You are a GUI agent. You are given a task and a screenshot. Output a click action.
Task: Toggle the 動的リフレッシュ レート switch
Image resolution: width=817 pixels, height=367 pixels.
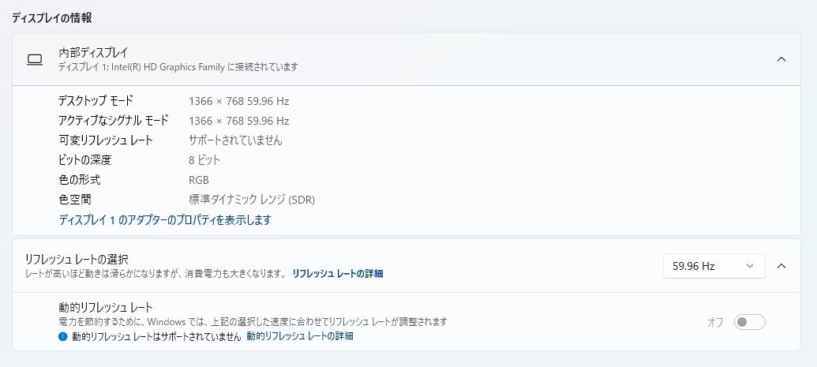(749, 322)
